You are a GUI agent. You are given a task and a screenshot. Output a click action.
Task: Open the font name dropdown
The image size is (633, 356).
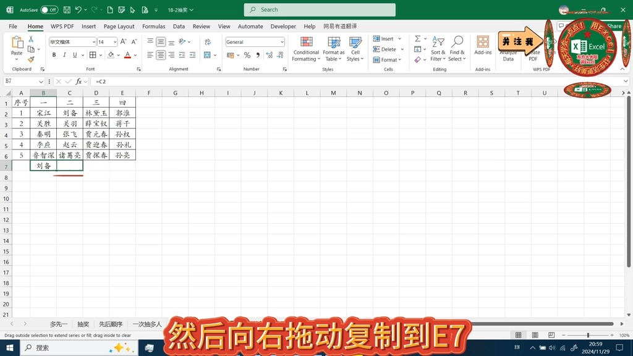[x=94, y=41]
